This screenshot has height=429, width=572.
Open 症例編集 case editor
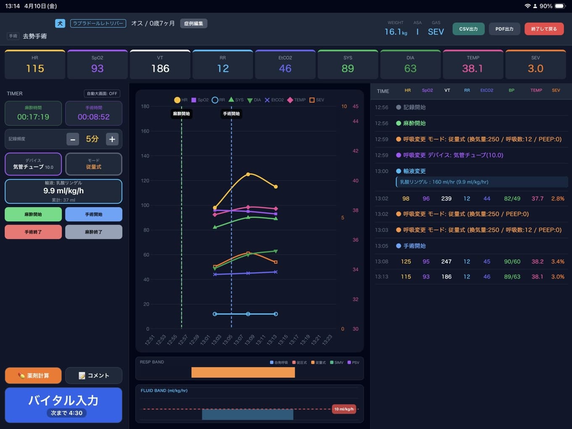[193, 24]
